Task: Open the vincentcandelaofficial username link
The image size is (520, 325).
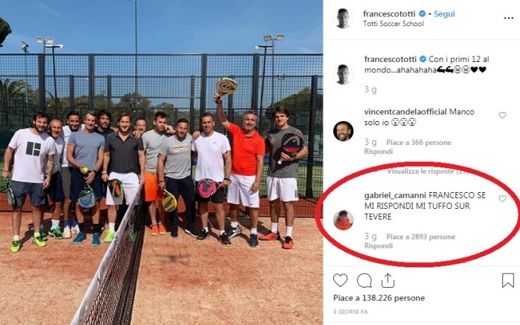Action: tap(405, 112)
